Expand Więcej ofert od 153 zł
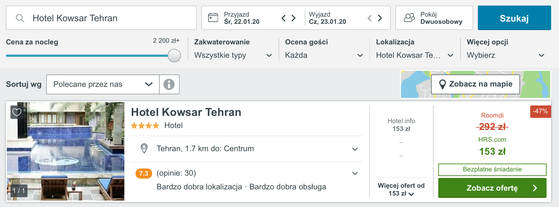The height and width of the screenshot is (207, 559). (x=401, y=189)
